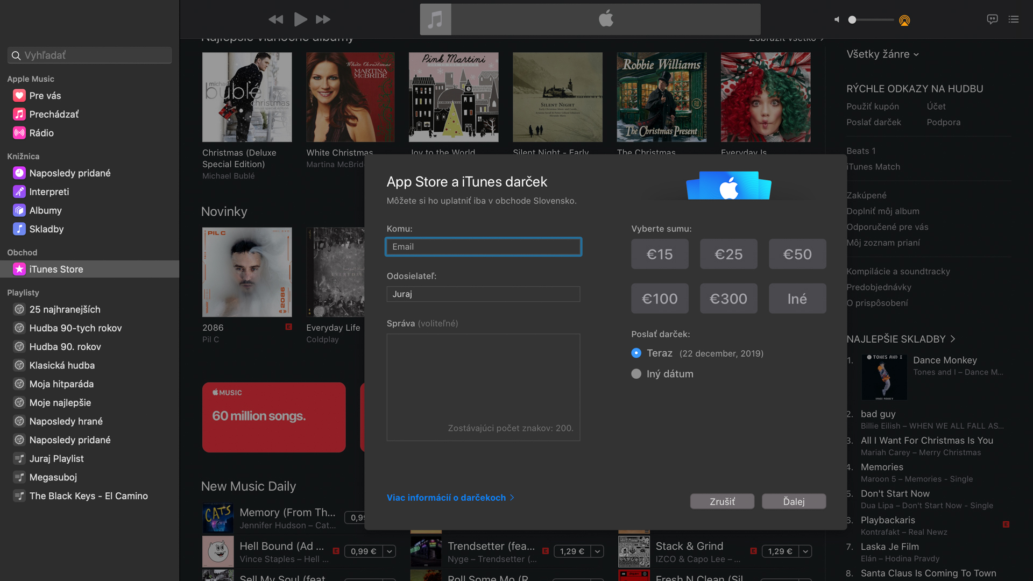Open Poslať darček quick link
Viewport: 1033px width, 581px height.
[x=874, y=122]
